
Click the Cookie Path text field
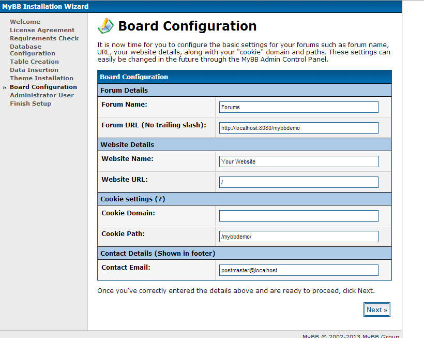click(x=298, y=237)
